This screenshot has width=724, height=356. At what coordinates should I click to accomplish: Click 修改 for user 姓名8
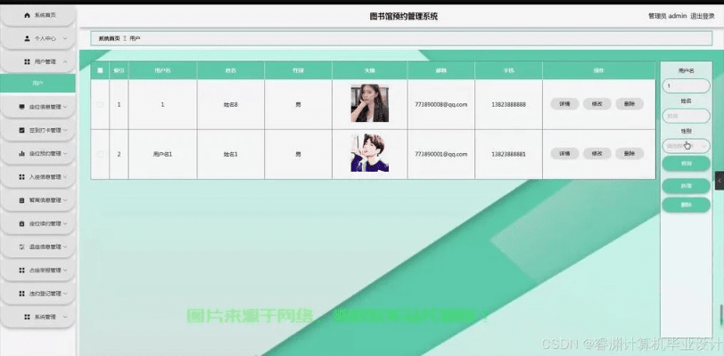pos(597,104)
